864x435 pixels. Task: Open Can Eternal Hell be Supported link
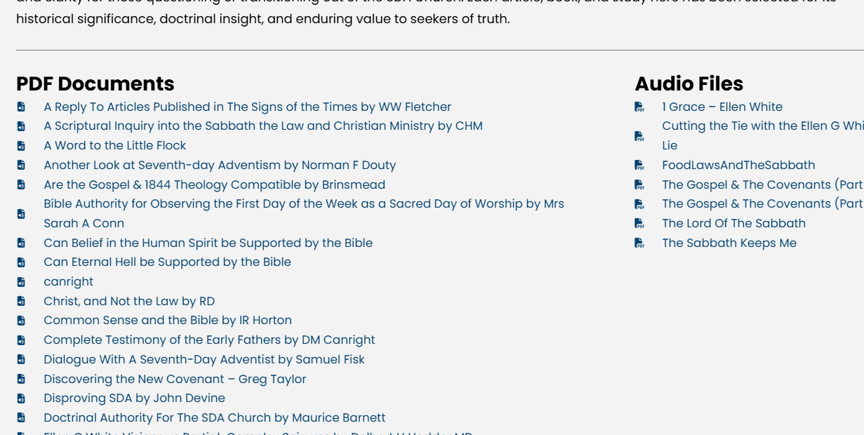click(x=167, y=262)
